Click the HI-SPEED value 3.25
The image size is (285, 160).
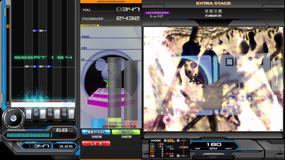point(65,146)
